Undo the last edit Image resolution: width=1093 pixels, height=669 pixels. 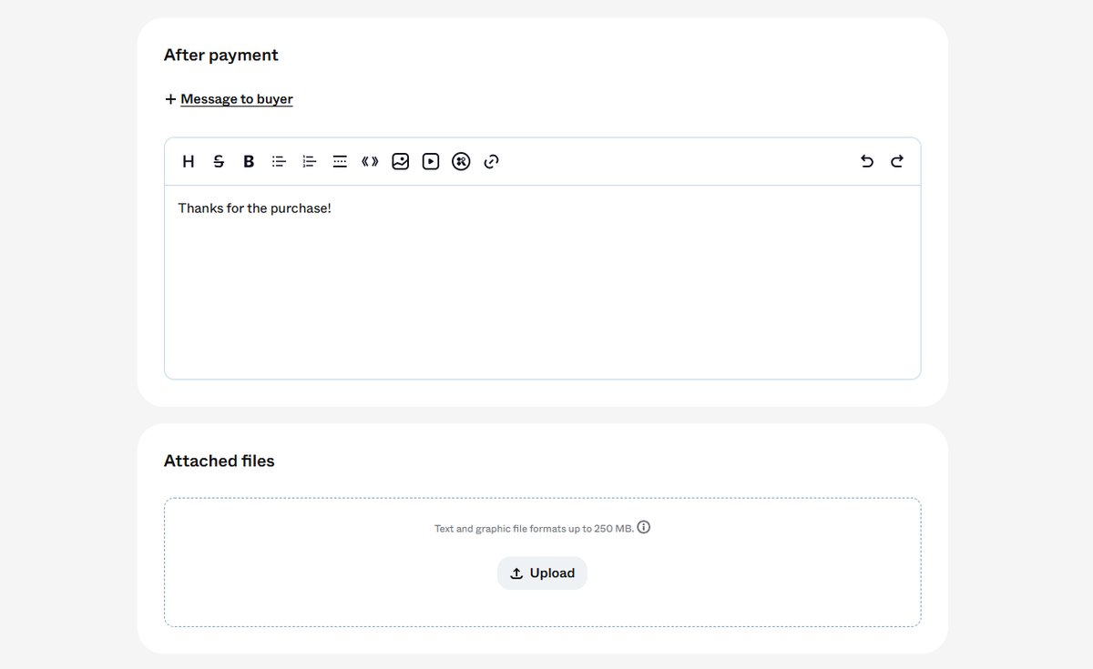867,162
